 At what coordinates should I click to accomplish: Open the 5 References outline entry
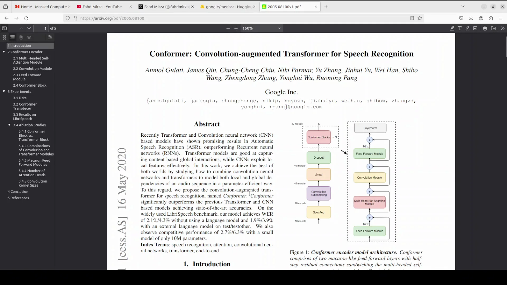(x=18, y=198)
